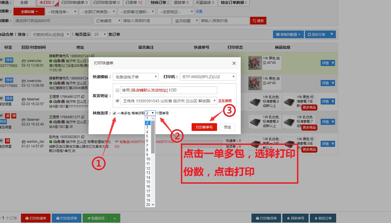Open the 每页显示 25 dropdown

click(x=99, y=34)
